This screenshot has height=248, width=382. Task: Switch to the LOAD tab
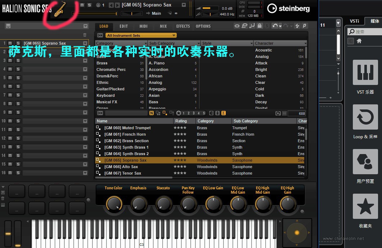coord(104,26)
